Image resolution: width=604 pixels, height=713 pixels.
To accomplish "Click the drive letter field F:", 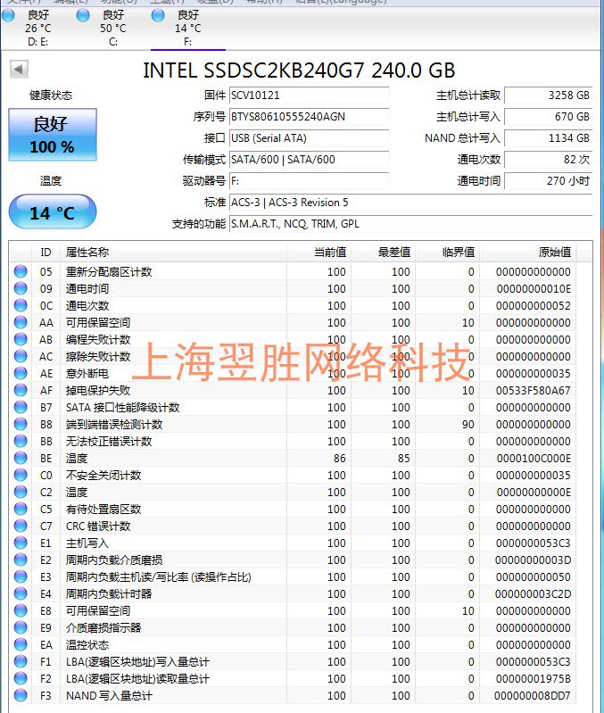I will tap(309, 181).
